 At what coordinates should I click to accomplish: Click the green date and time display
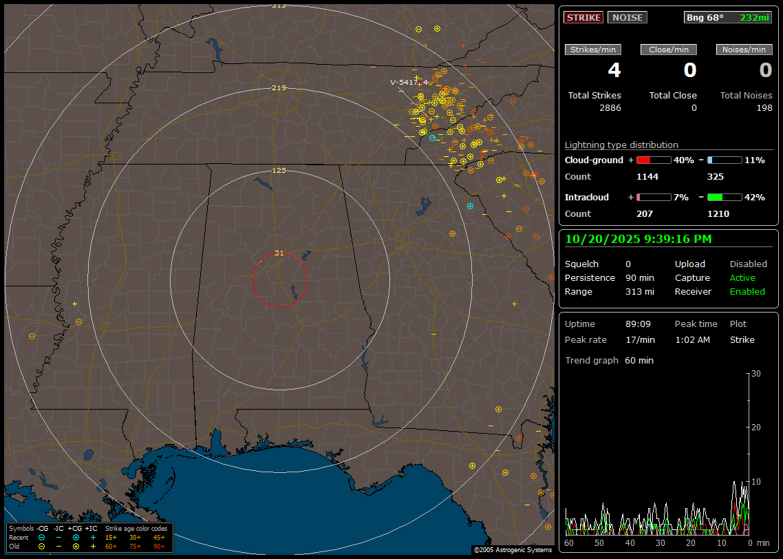coord(638,240)
